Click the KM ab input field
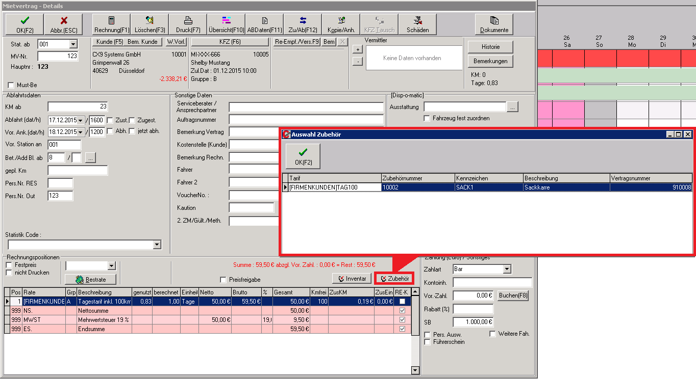The width and height of the screenshot is (696, 379). (x=78, y=106)
